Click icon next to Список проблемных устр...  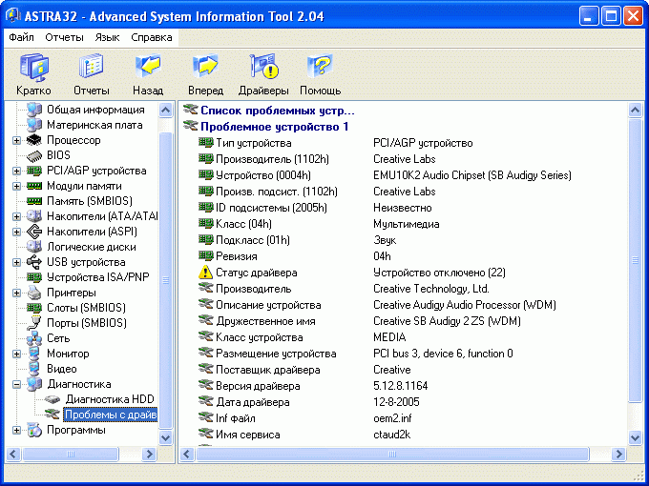pyautogui.click(x=190, y=110)
